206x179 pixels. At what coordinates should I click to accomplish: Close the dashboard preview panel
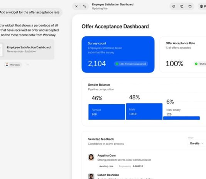[76, 6]
